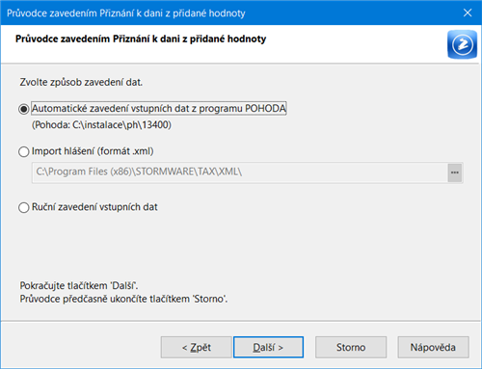Click the blue wizard logo icon
This screenshot has width=482, height=369.
pos(462,44)
